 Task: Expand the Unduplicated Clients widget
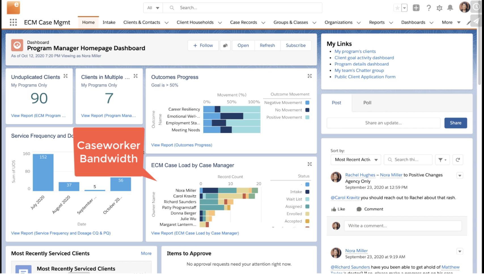tap(65, 76)
